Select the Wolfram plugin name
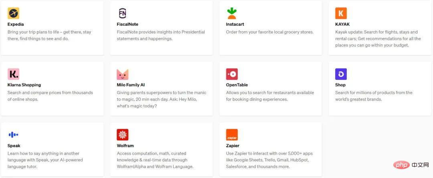 tap(125, 146)
